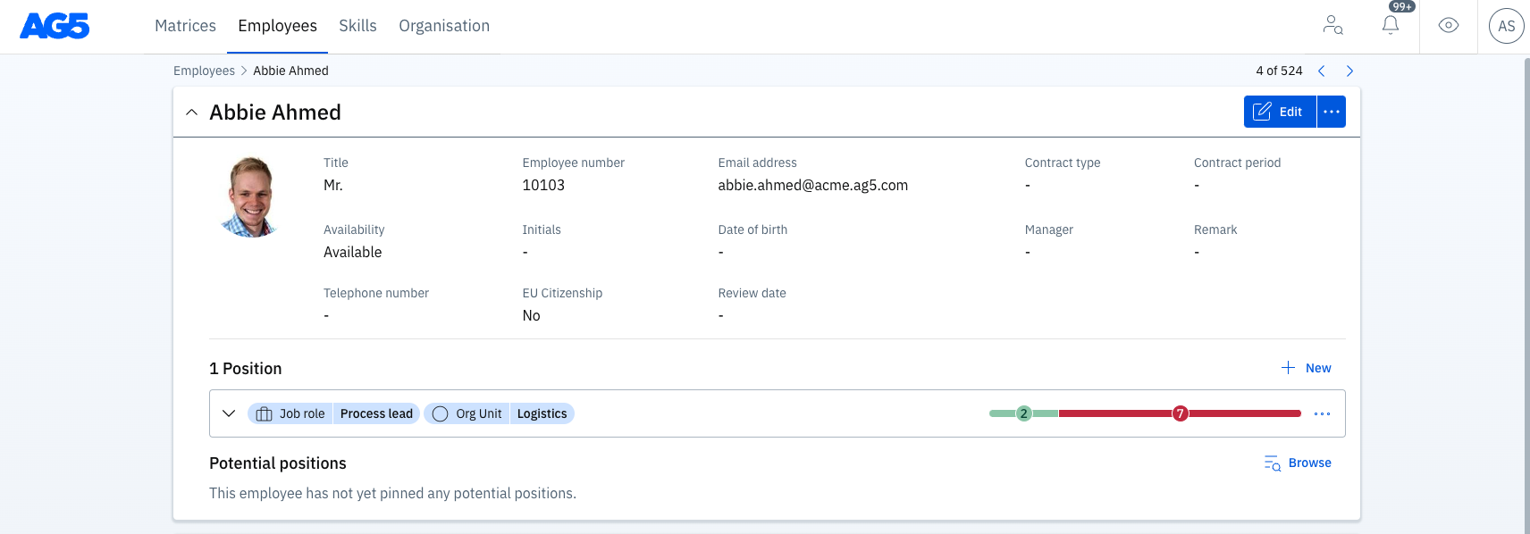
Task: Collapse the Abbie Ahmed details panel
Action: tap(191, 113)
